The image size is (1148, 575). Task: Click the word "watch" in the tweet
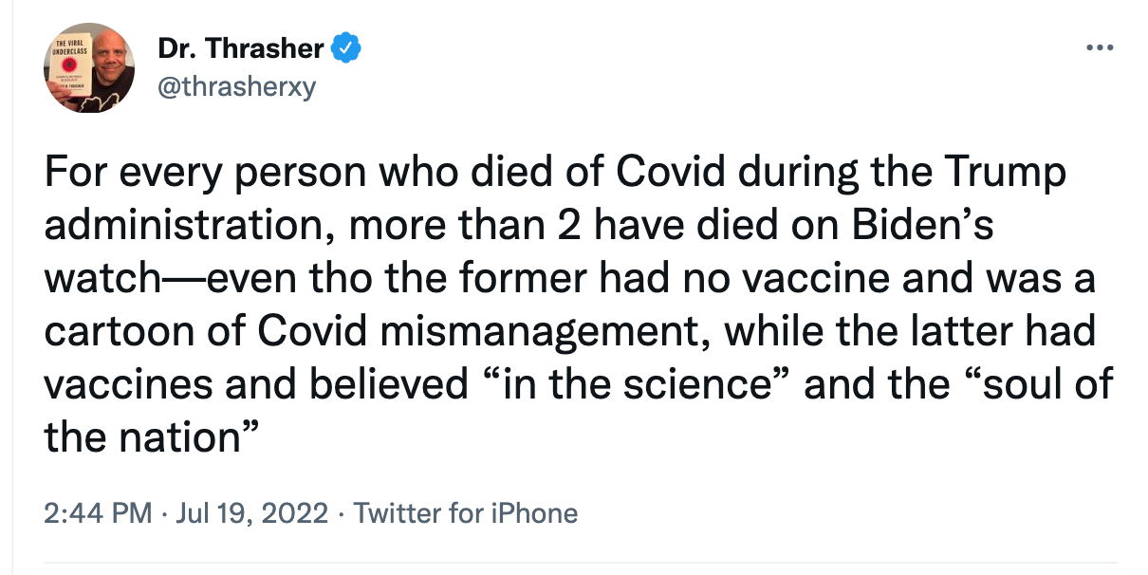(x=99, y=280)
